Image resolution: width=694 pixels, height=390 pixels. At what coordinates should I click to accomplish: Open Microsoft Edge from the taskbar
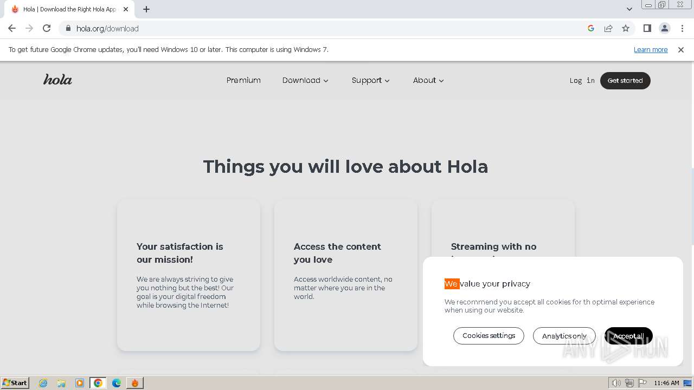[117, 383]
